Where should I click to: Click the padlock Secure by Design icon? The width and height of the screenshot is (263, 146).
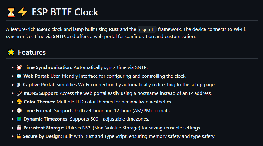click(x=19, y=136)
